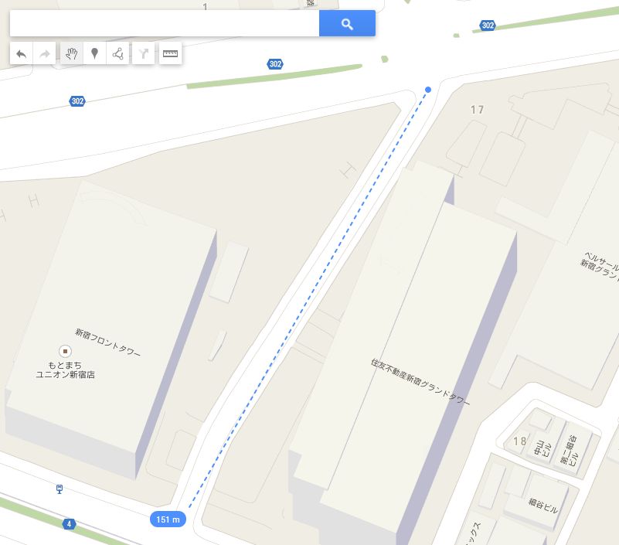Click the block number 17 label
This screenshot has height=545, width=619.
point(478,110)
